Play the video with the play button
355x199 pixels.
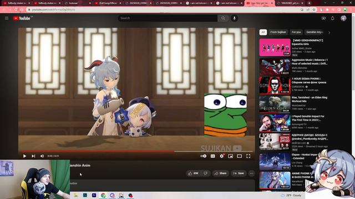tap(24, 156)
